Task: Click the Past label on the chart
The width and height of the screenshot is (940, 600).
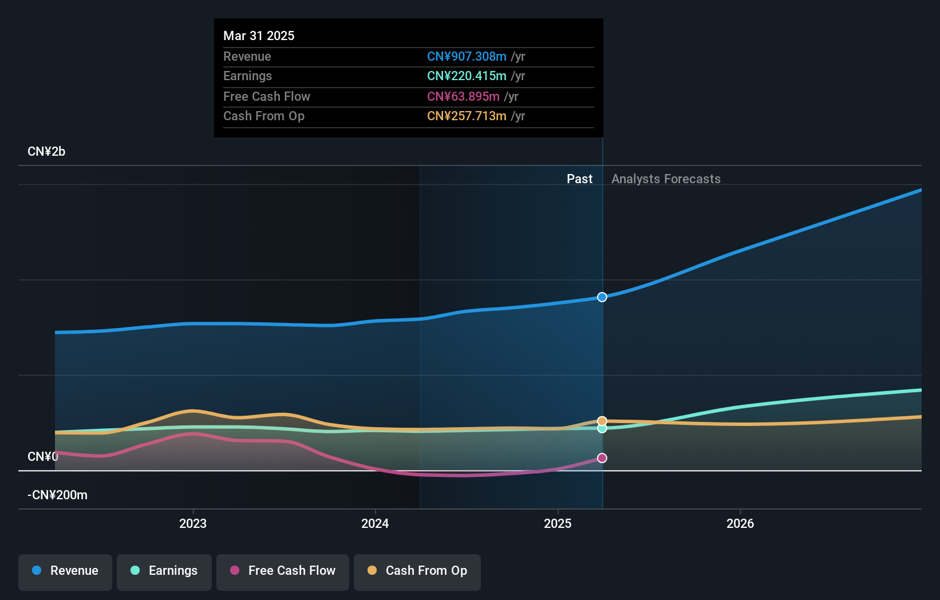Action: click(579, 179)
